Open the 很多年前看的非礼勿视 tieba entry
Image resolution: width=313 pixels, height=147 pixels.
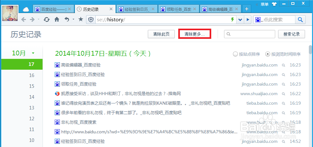(121, 113)
